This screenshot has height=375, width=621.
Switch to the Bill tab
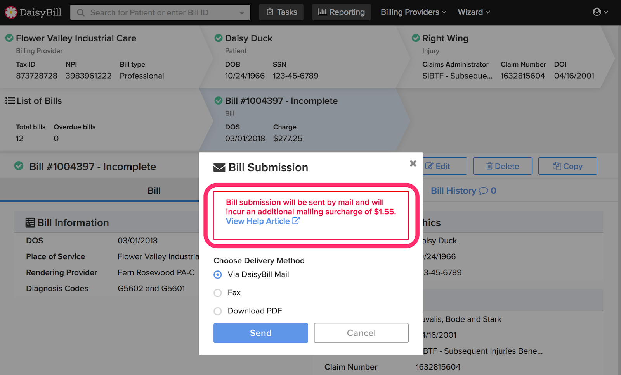[154, 191]
